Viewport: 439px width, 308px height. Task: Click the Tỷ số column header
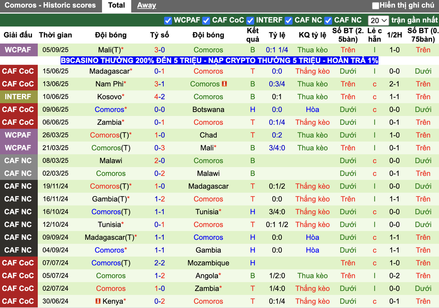[159, 35]
